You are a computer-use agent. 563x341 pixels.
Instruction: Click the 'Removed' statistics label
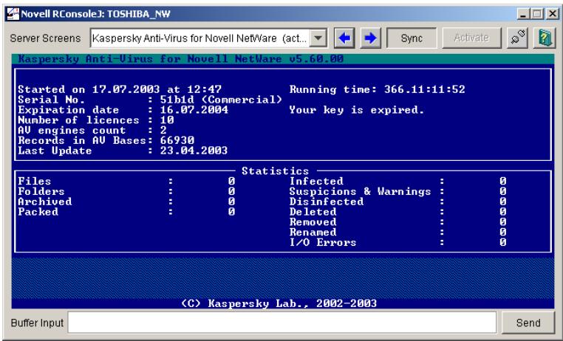point(313,222)
